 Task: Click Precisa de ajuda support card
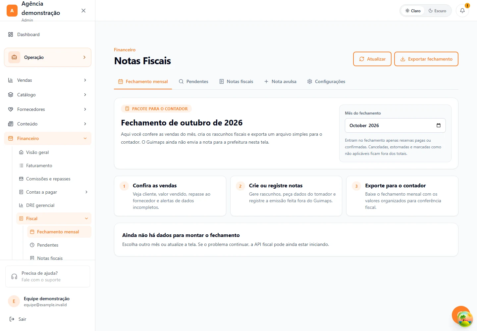pyautogui.click(x=48, y=276)
